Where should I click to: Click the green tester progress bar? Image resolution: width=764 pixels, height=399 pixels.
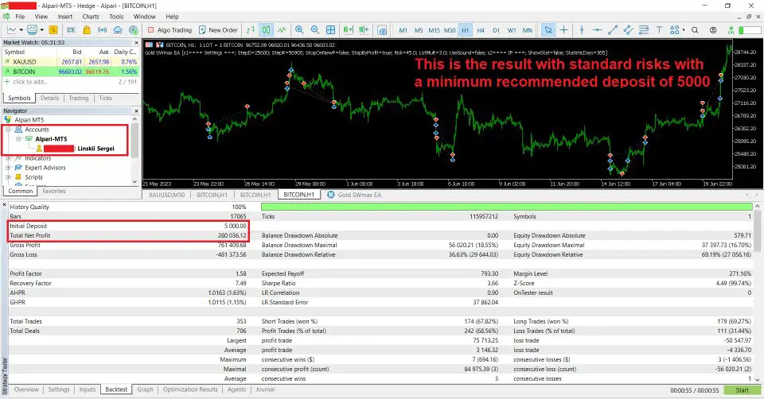[505, 207]
